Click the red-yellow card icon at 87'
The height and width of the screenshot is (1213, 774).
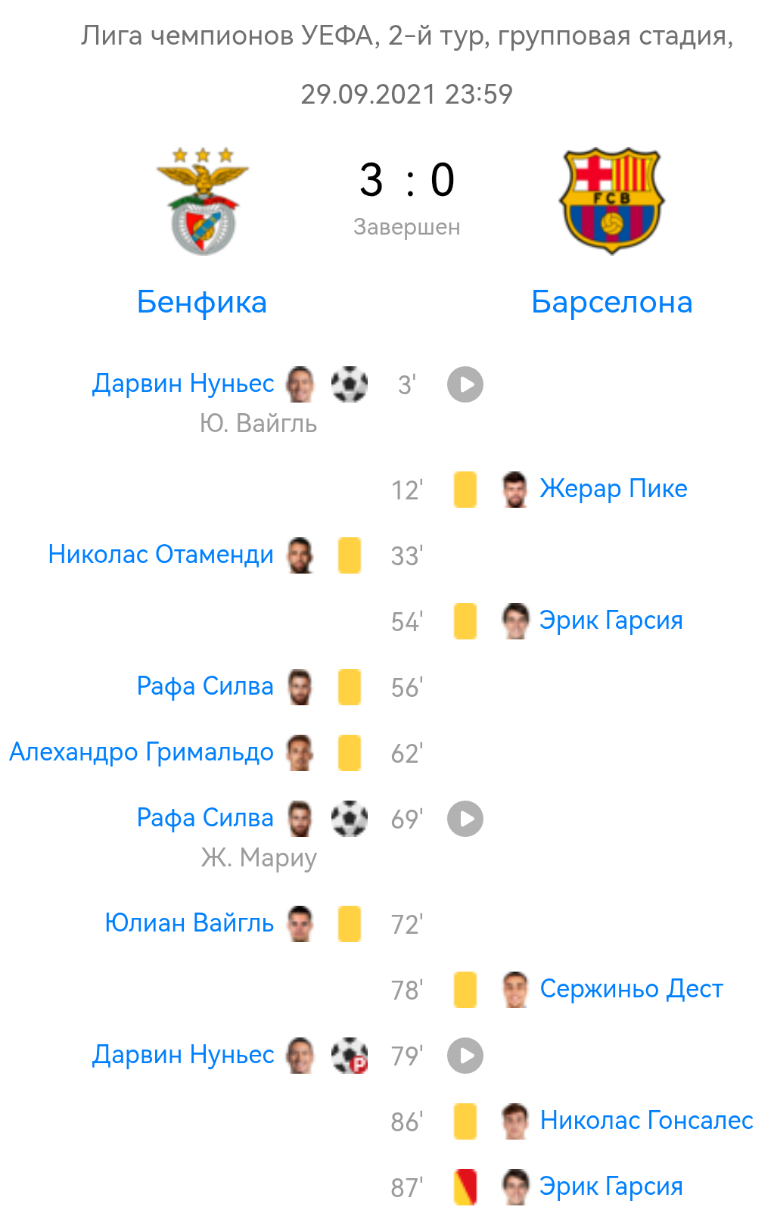coord(465,1187)
